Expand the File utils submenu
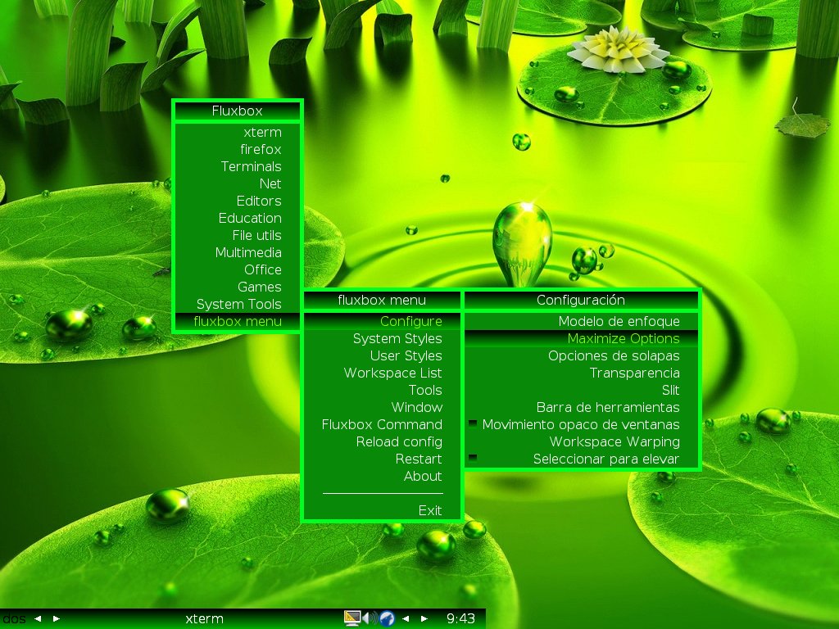The height and width of the screenshot is (629, 839). pos(237,235)
